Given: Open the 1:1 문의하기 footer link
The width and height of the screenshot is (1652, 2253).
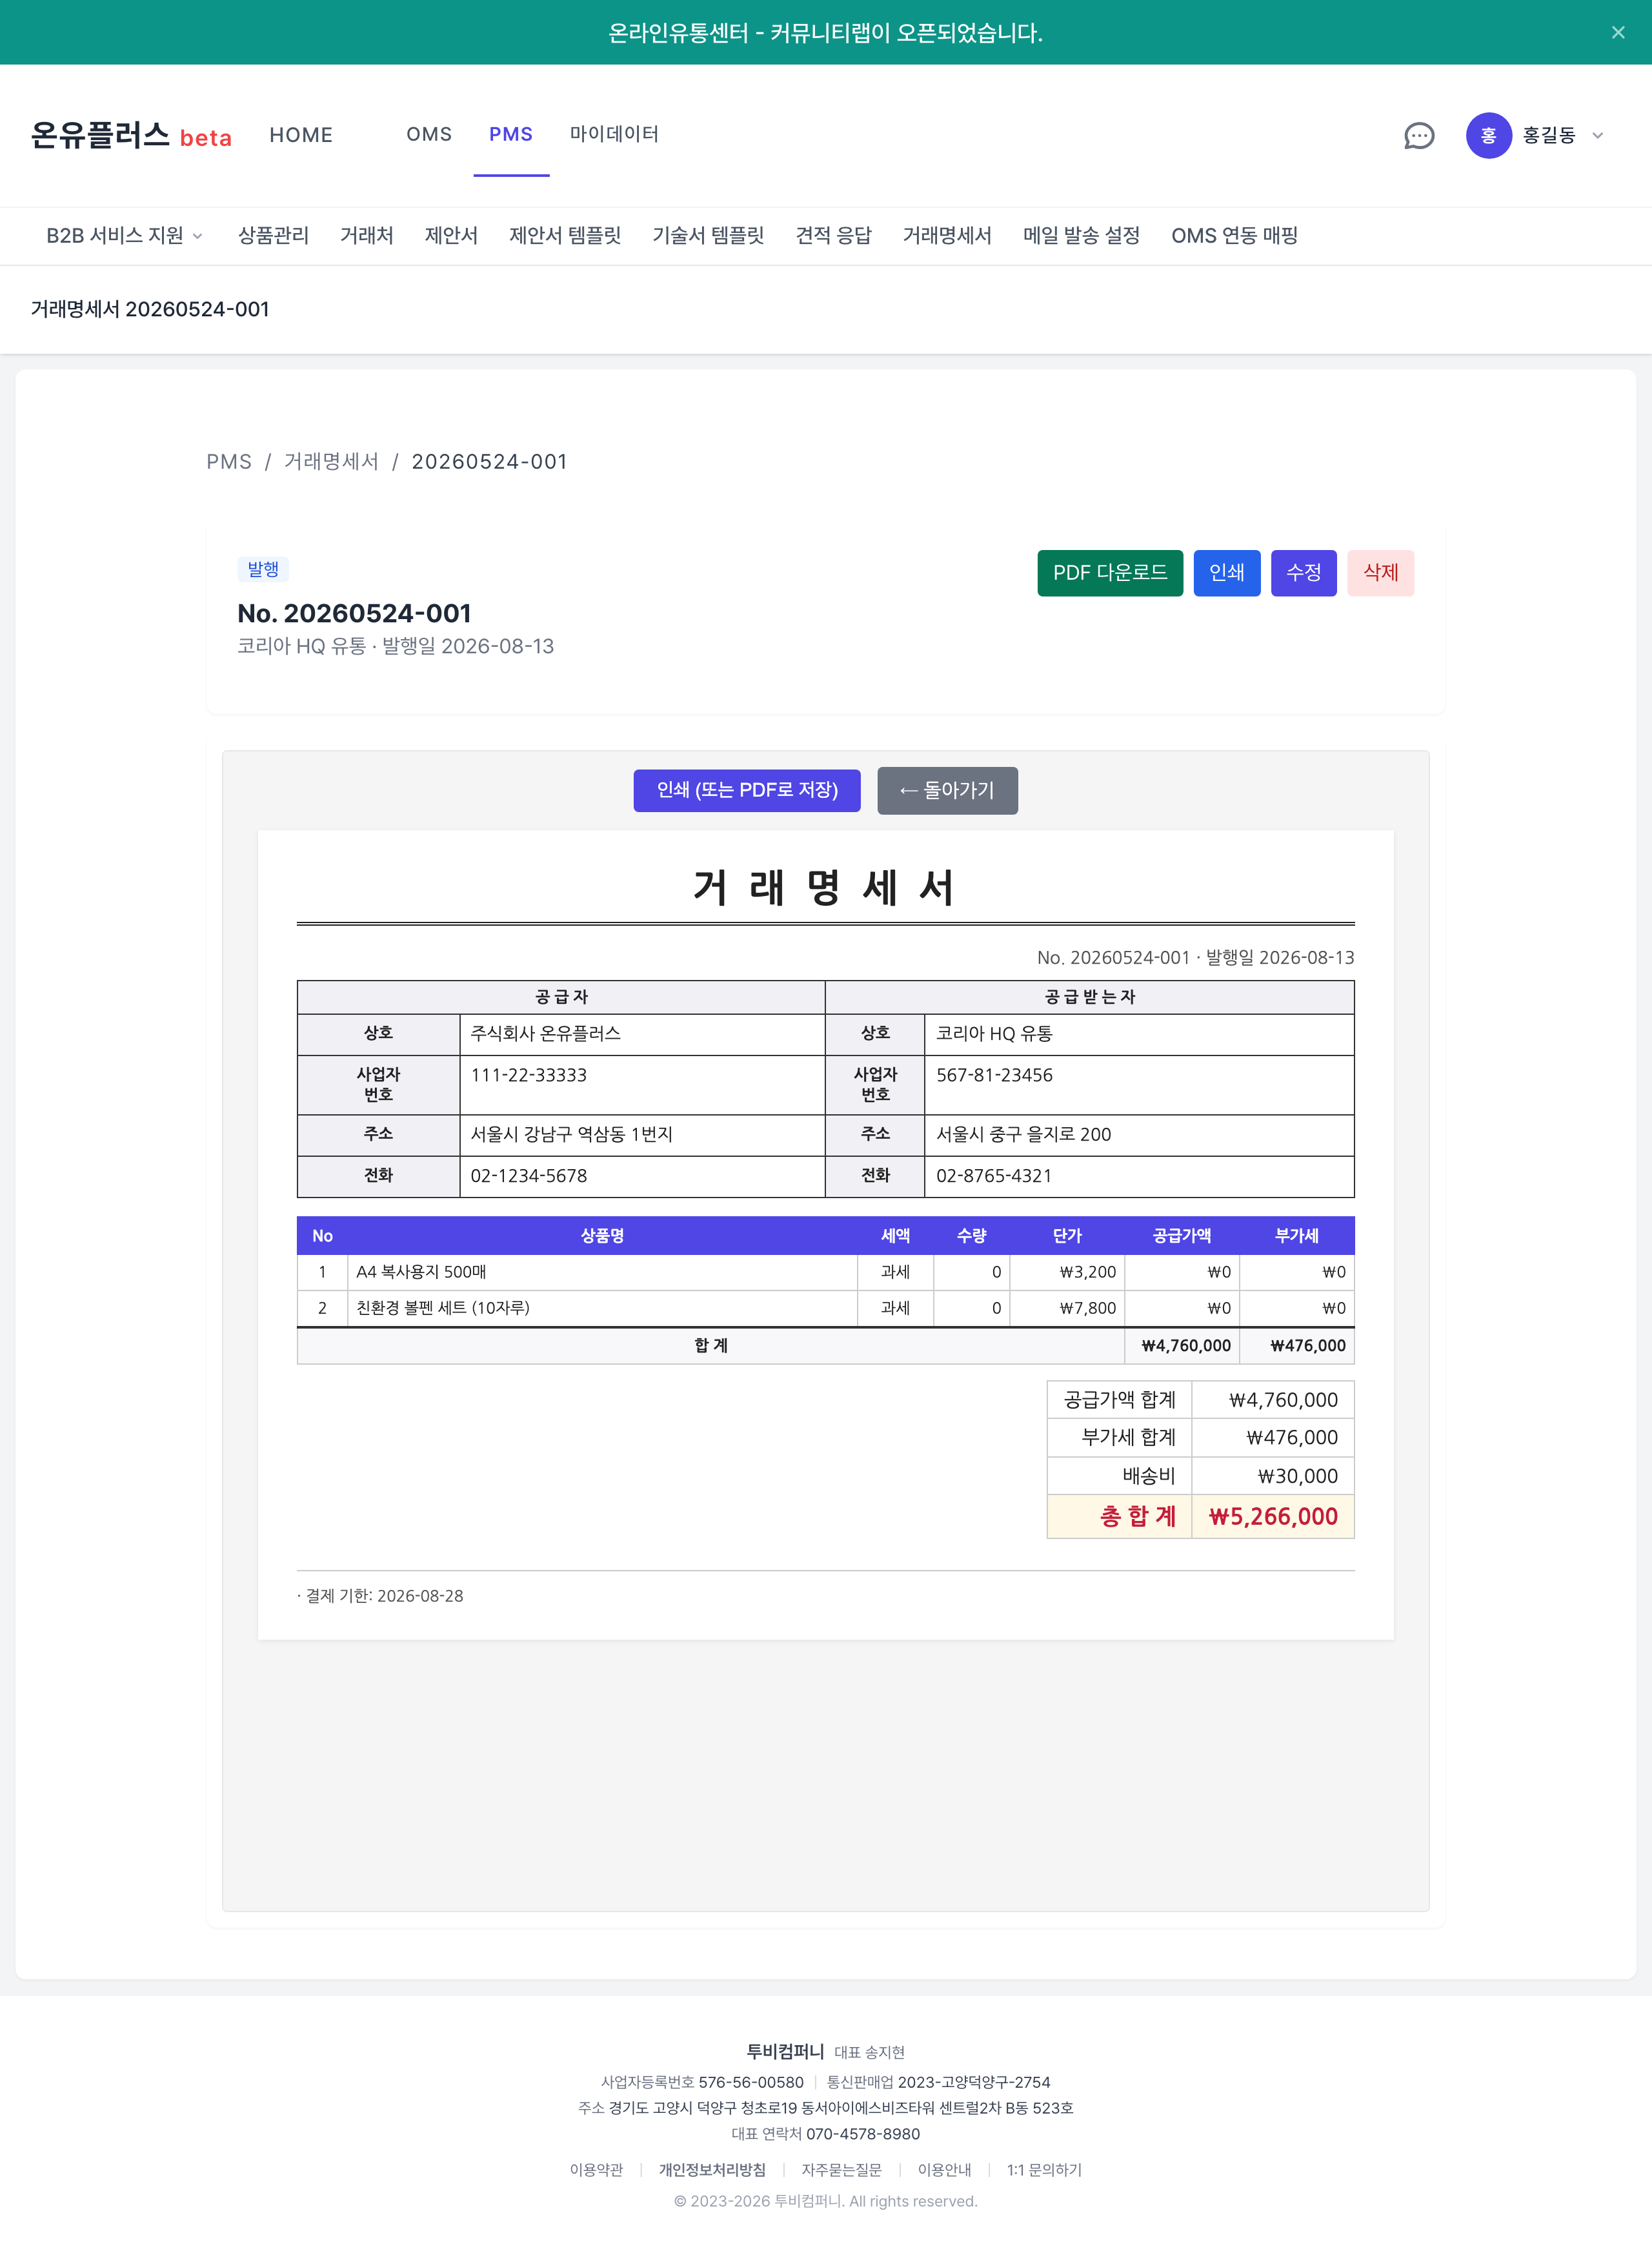Looking at the screenshot, I should click(1044, 2169).
